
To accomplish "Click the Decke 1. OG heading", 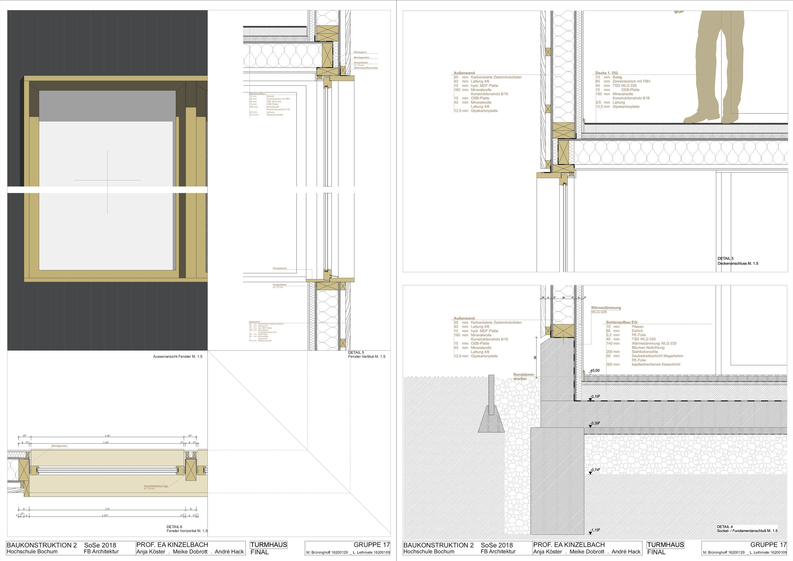I will pos(607,73).
